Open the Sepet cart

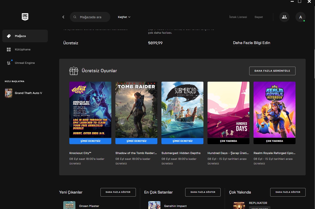point(259,17)
